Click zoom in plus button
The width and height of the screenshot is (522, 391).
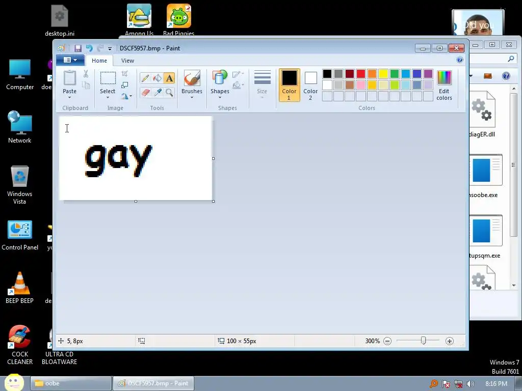(x=450, y=341)
